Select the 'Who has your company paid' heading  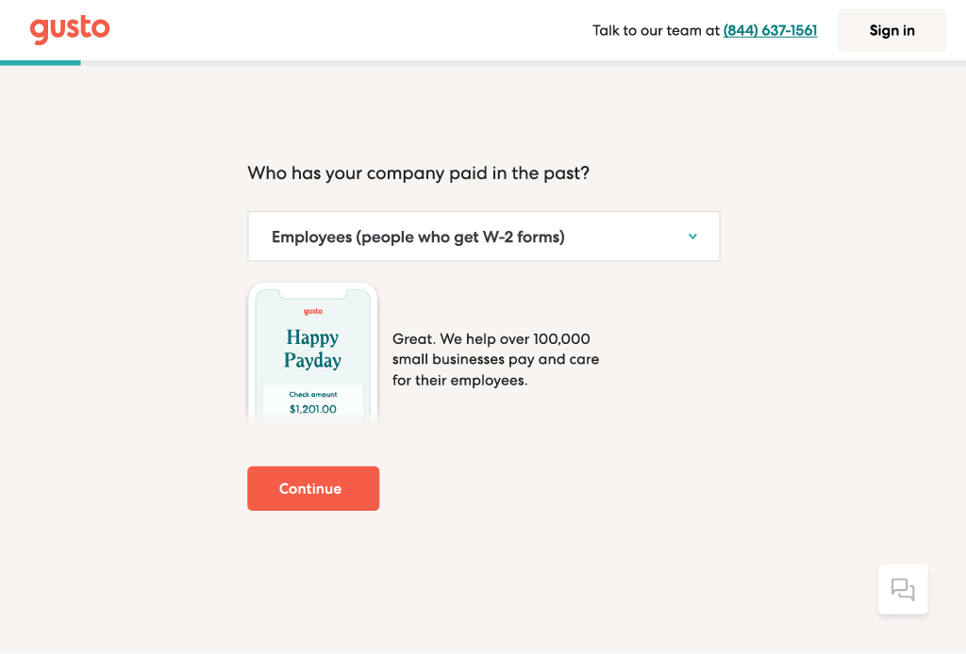click(x=418, y=173)
